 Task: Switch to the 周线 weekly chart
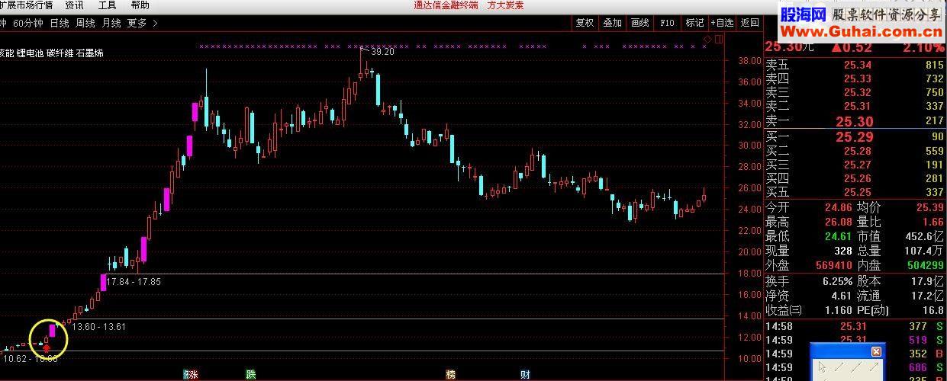pyautogui.click(x=85, y=23)
